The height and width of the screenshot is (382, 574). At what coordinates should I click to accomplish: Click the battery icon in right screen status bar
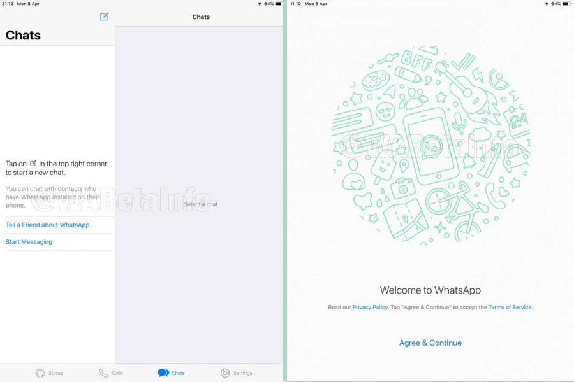566,4
